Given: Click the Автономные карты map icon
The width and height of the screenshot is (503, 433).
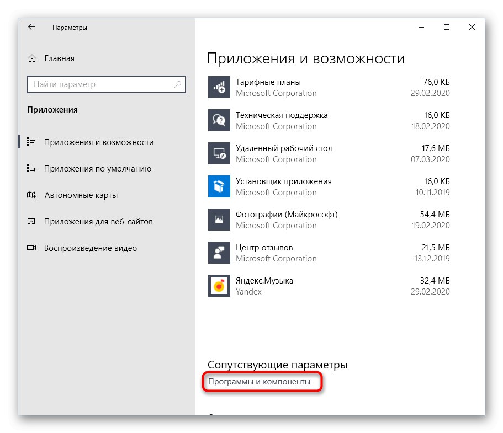Looking at the screenshot, I should click(x=32, y=195).
